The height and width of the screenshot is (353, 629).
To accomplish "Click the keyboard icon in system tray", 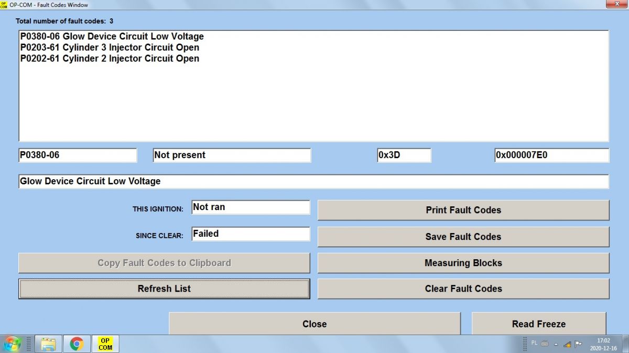I will click(545, 344).
